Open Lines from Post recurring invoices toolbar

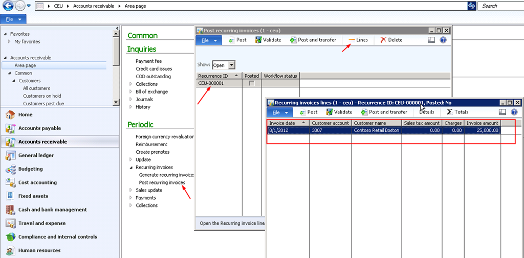coord(358,40)
